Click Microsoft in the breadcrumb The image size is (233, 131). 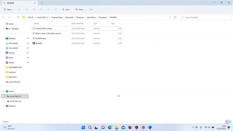[x=69, y=17]
